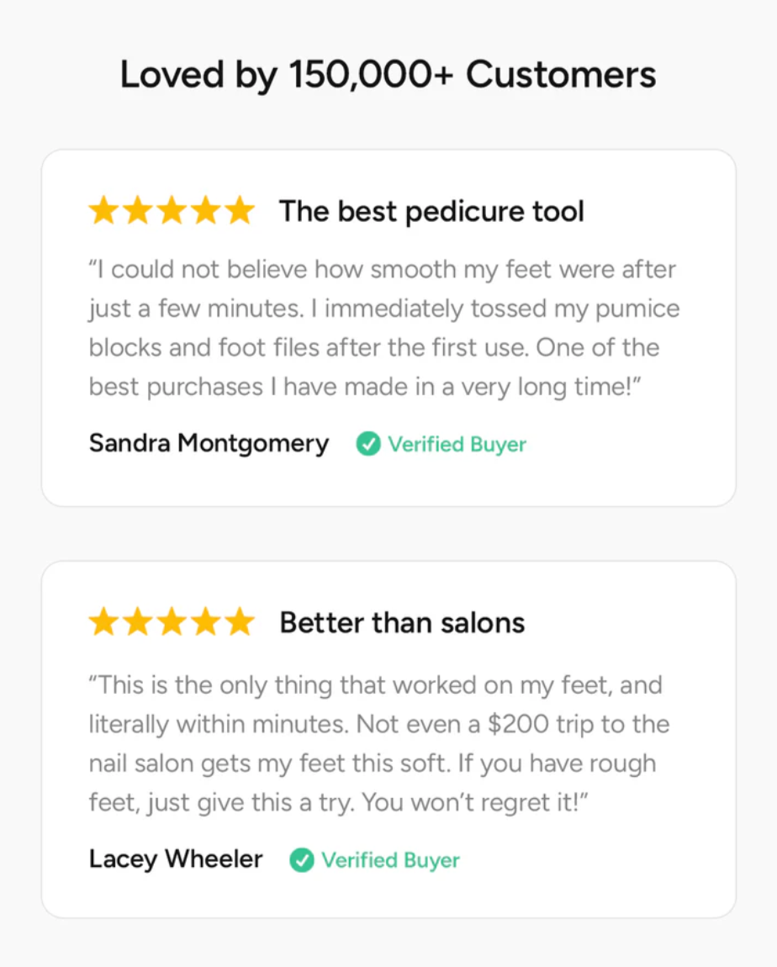Click the green checkmark beside Sandra Montgomery
The image size is (777, 967).
pos(367,444)
